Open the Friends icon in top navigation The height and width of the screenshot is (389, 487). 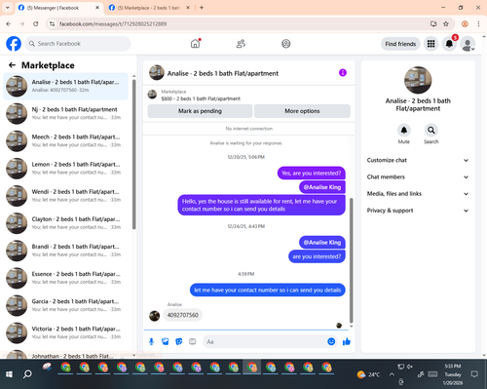[241, 44]
